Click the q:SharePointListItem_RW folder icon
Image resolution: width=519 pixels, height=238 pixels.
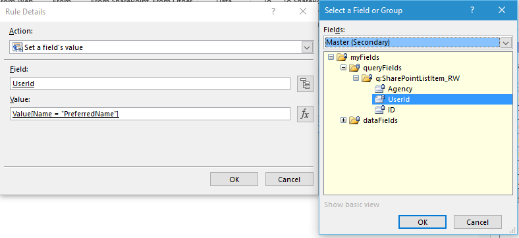tap(367, 78)
